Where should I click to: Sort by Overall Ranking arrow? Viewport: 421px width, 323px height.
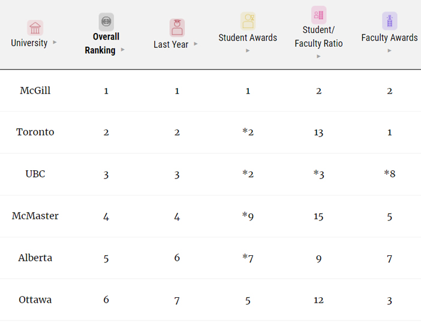[x=123, y=50]
